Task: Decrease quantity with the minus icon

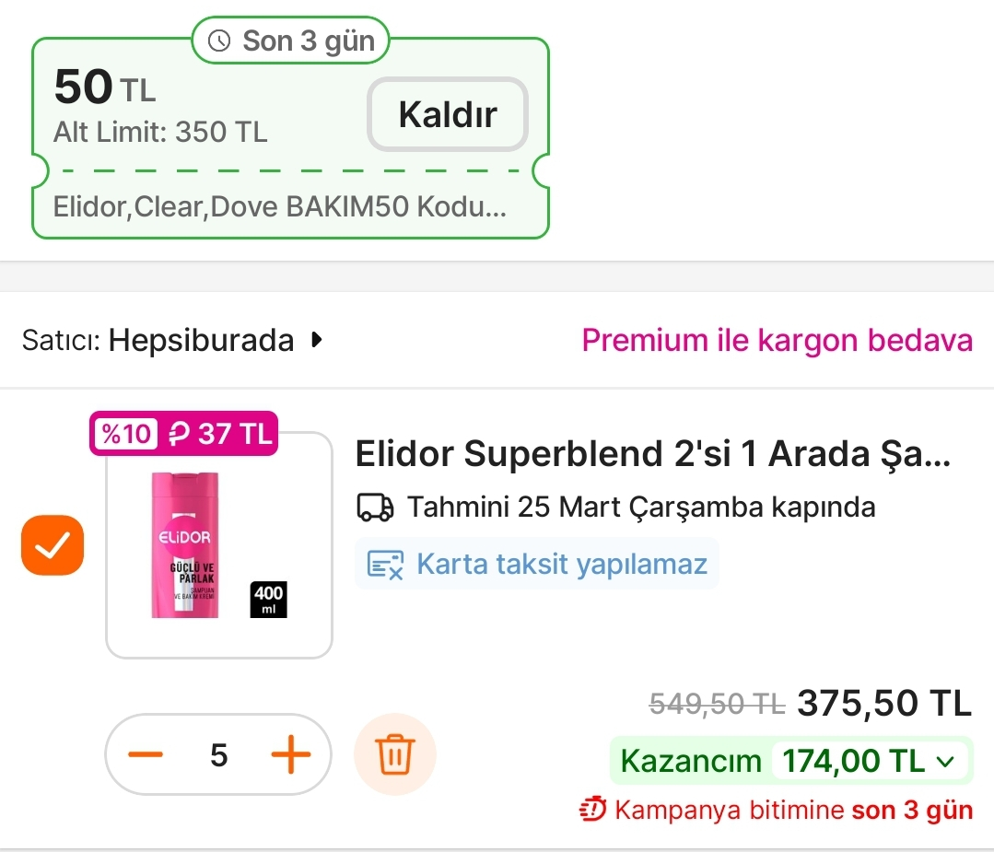Action: [x=146, y=755]
